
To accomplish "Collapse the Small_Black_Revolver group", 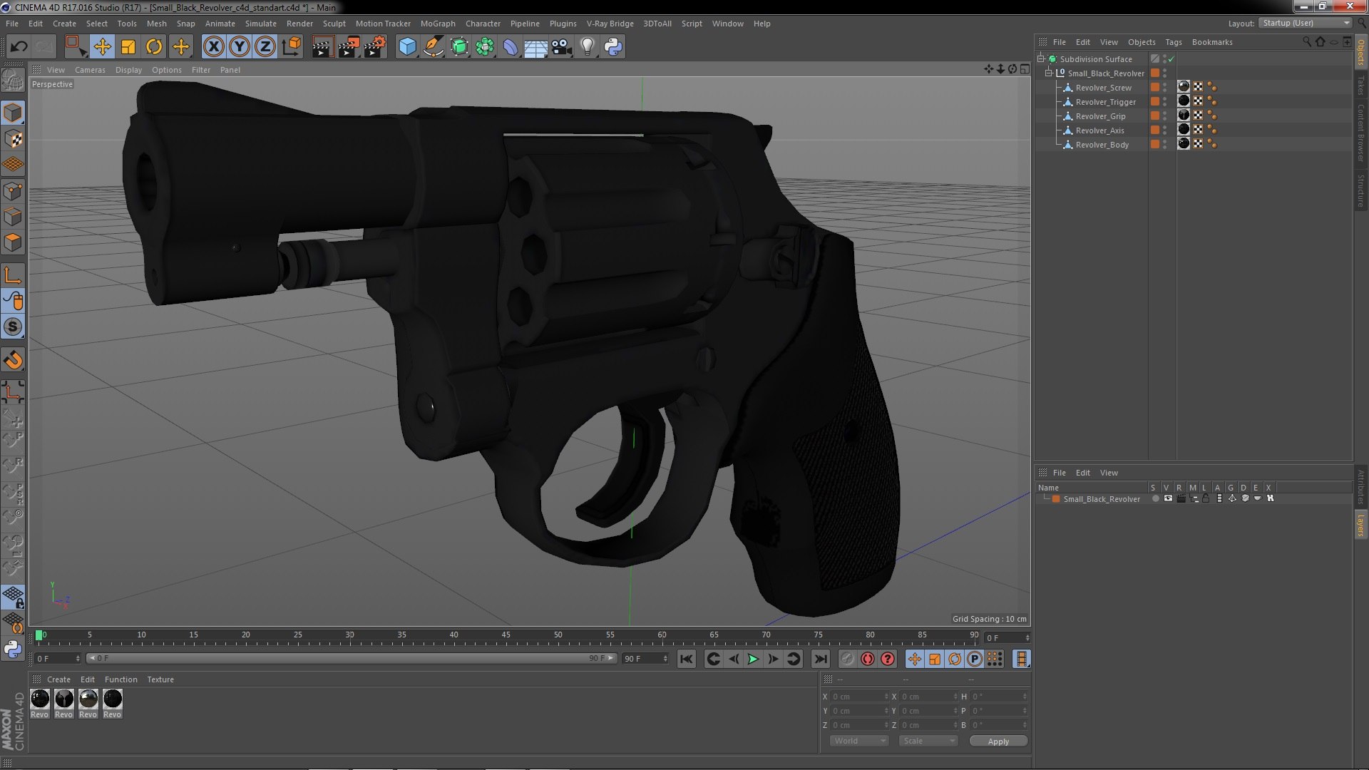I will [x=1049, y=73].
